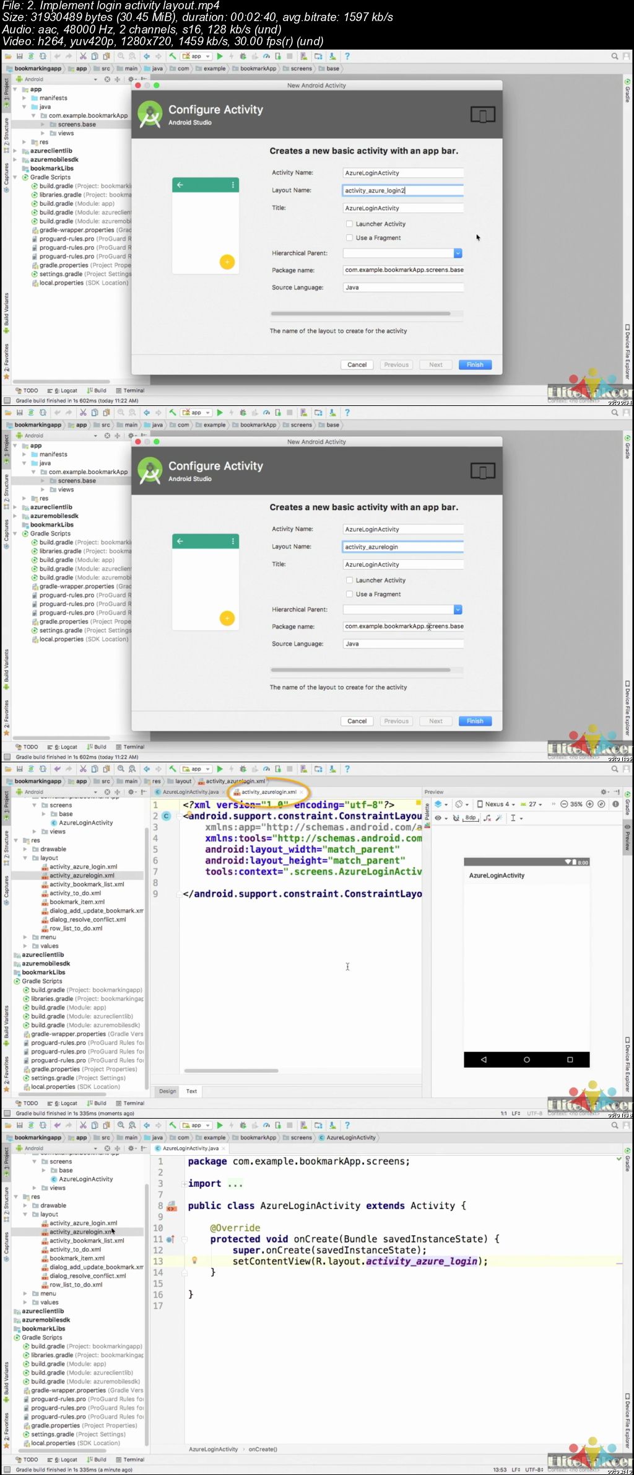Click Cancel in the activity_azure_login2 dialog
Image resolution: width=634 pixels, height=1475 pixels.
point(357,364)
